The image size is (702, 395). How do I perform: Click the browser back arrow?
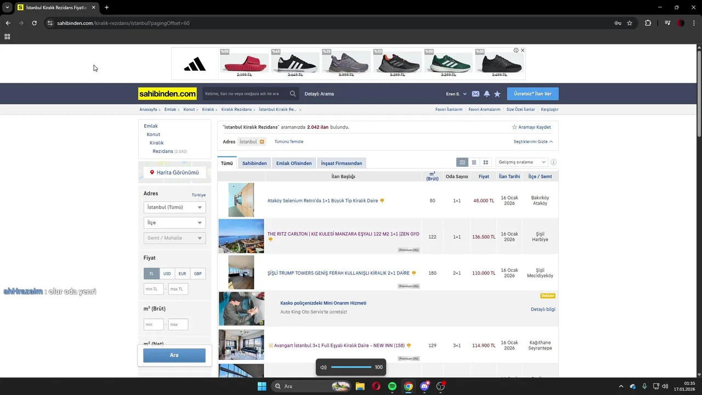8,23
